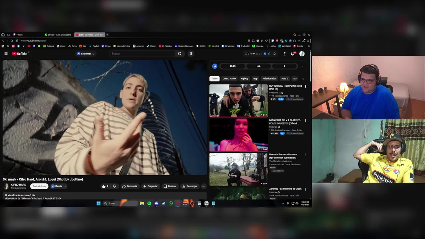Screen dimensions: 425x239
Task: Open options menu for POLOS OPUESTOS video
Action: (x=305, y=120)
